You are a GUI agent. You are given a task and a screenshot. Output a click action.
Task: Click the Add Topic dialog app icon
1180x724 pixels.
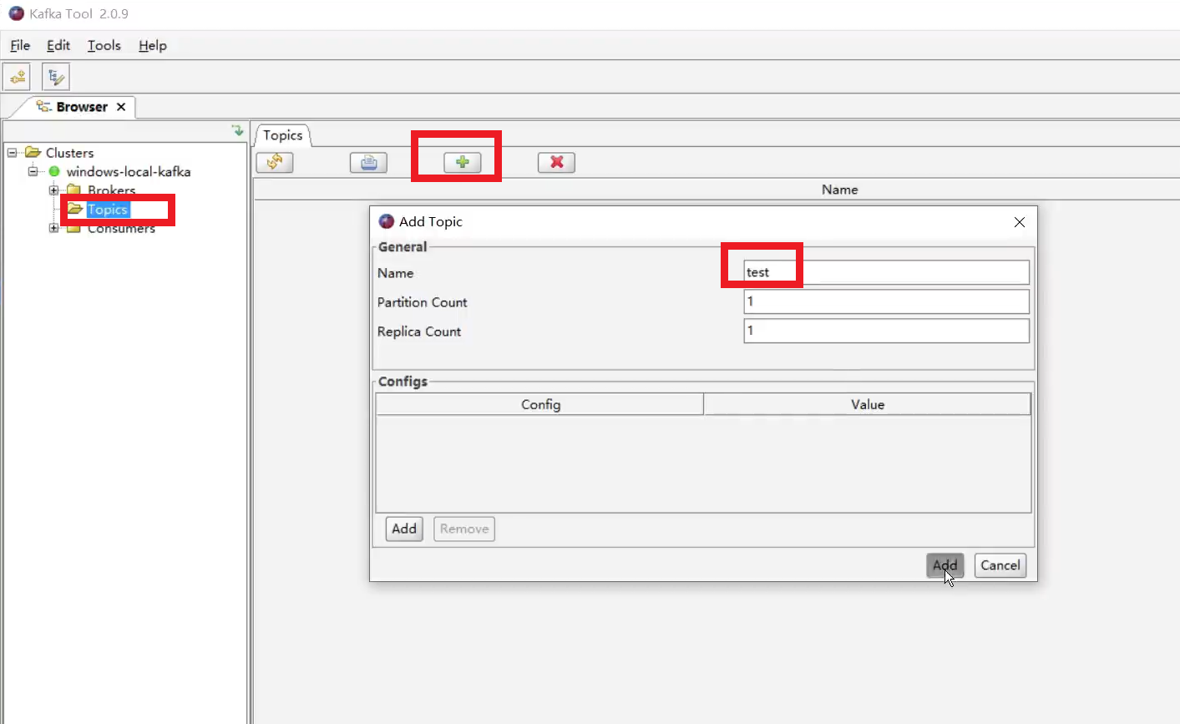pos(386,221)
